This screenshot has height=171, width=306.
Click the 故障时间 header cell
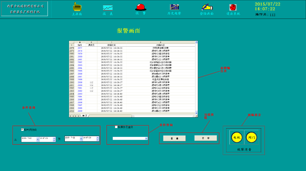(112, 45)
